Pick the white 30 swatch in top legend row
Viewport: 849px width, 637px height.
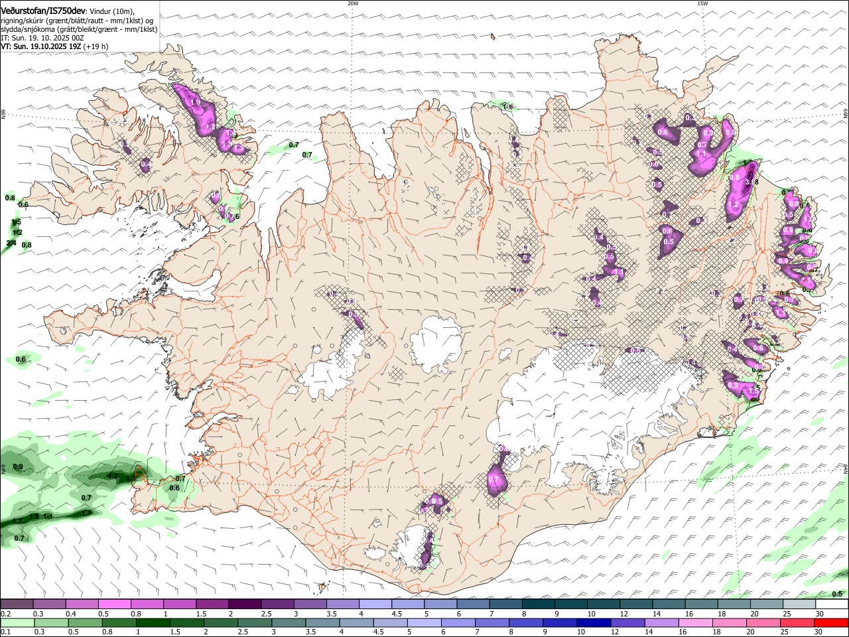(x=832, y=604)
